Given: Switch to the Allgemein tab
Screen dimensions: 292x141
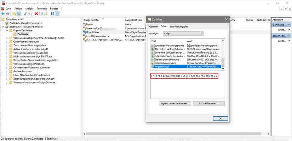Looking at the screenshot, I should tap(153, 26).
